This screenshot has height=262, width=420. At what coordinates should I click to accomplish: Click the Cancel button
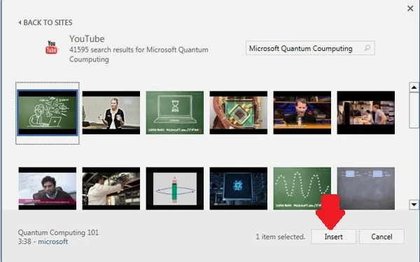(381, 237)
